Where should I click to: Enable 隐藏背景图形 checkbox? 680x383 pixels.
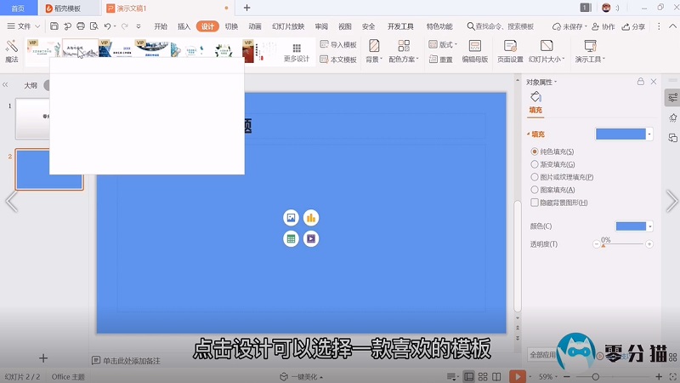click(x=535, y=203)
